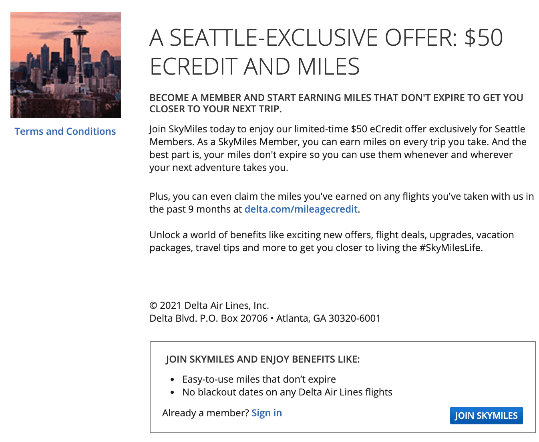Screen dimensions: 539x442
Task: Visit the delta.com/mileagecredit link
Action: point(301,209)
